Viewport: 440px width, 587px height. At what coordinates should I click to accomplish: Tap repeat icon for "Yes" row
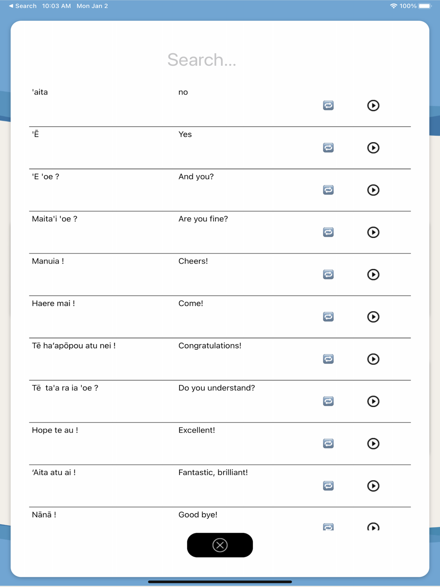pos(328,148)
